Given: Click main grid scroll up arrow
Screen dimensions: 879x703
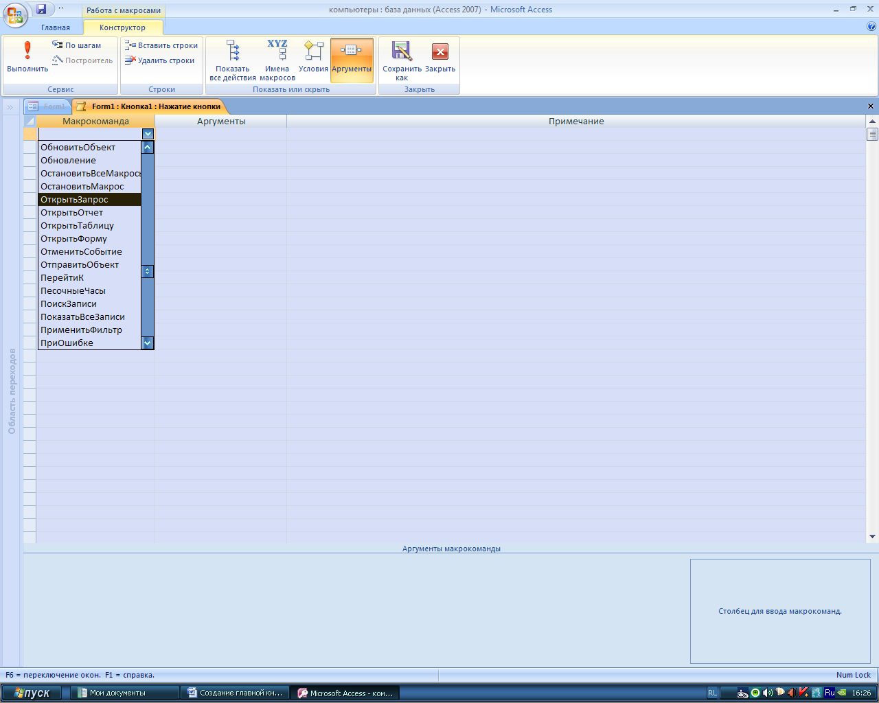Looking at the screenshot, I should tap(872, 121).
